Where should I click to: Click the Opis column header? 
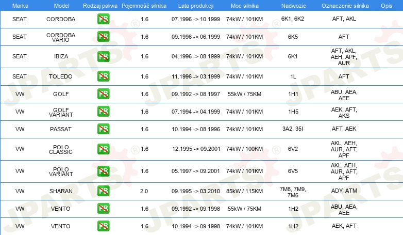tap(387, 6)
